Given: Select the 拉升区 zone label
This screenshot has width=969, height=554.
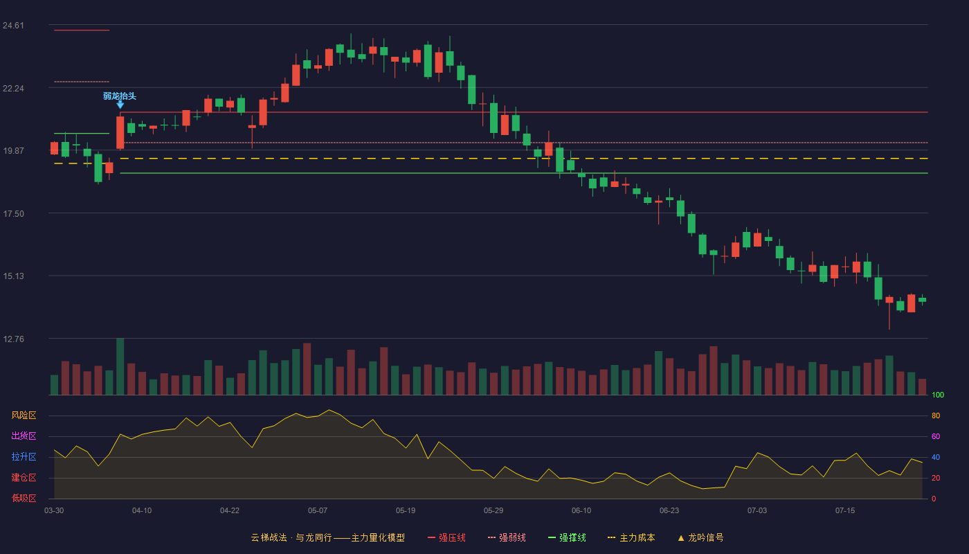Looking at the screenshot, I should pyautogui.click(x=24, y=457).
